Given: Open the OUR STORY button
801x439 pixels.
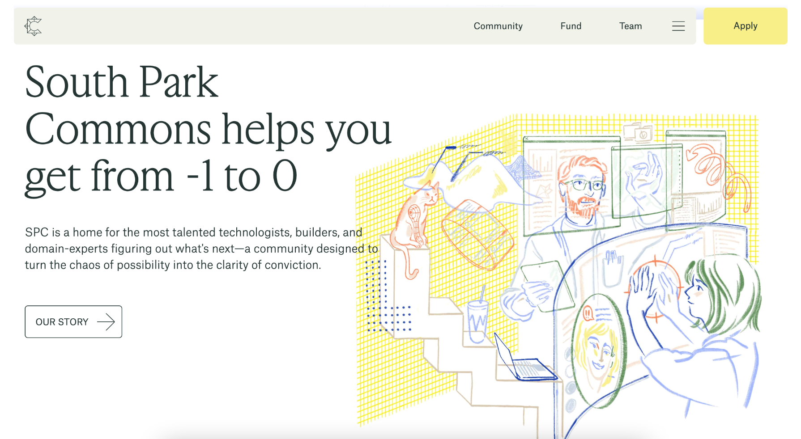Looking at the screenshot, I should (73, 322).
